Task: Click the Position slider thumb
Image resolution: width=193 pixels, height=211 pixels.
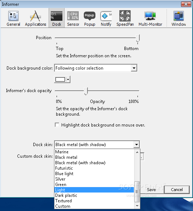Action: (x=137, y=38)
